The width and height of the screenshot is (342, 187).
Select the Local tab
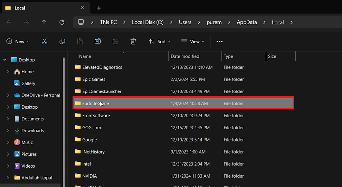[41, 8]
